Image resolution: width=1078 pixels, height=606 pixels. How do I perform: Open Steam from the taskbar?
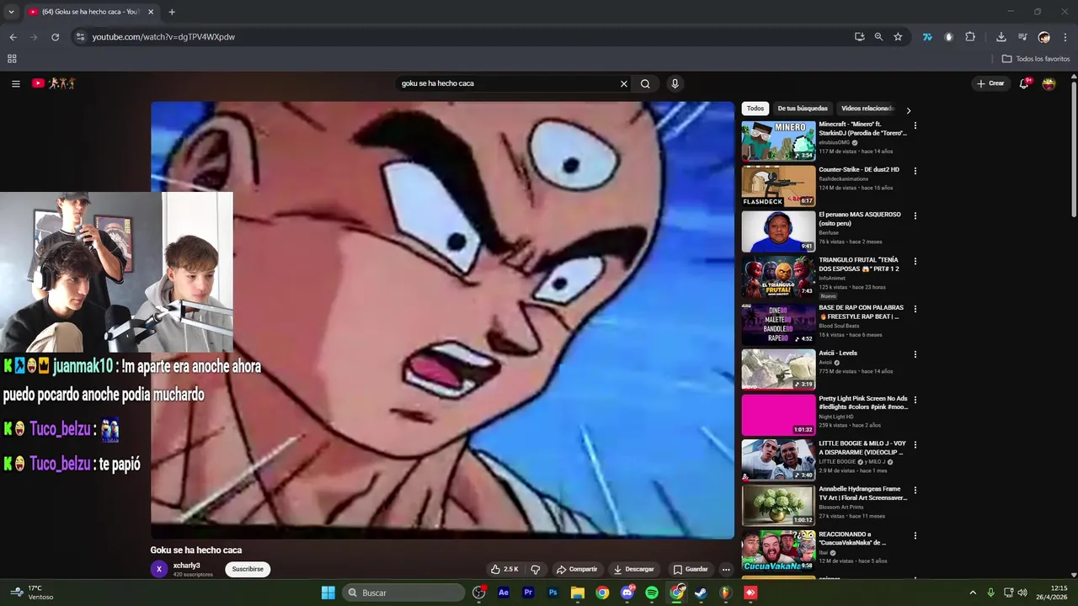(x=701, y=593)
